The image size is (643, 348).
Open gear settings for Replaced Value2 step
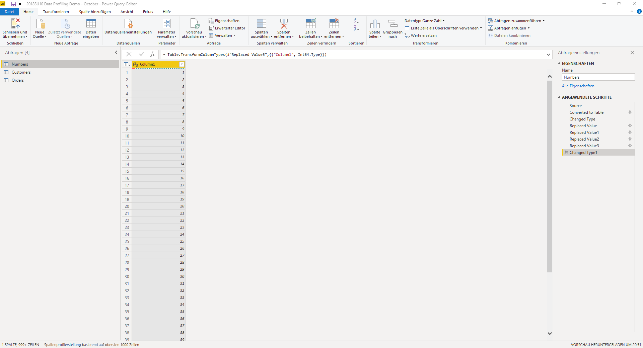pyautogui.click(x=630, y=139)
